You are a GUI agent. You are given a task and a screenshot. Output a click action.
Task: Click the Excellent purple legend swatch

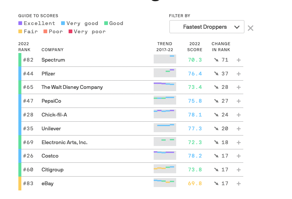[x=20, y=23]
